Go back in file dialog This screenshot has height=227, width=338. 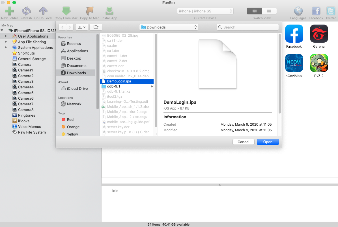(62, 27)
